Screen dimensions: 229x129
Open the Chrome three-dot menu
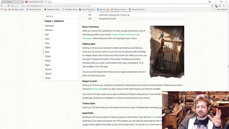tap(227, 6)
